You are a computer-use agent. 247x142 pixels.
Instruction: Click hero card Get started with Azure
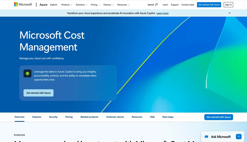pos(38,93)
